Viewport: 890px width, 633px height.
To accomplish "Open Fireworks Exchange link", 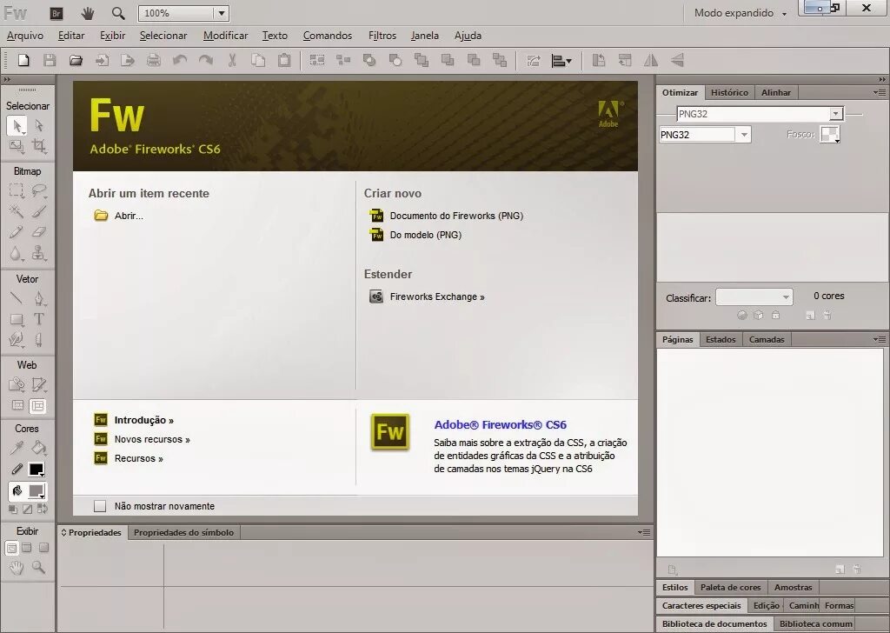I will point(437,297).
